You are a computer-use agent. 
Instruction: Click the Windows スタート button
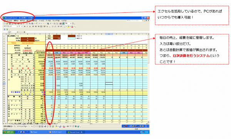[9, 132]
